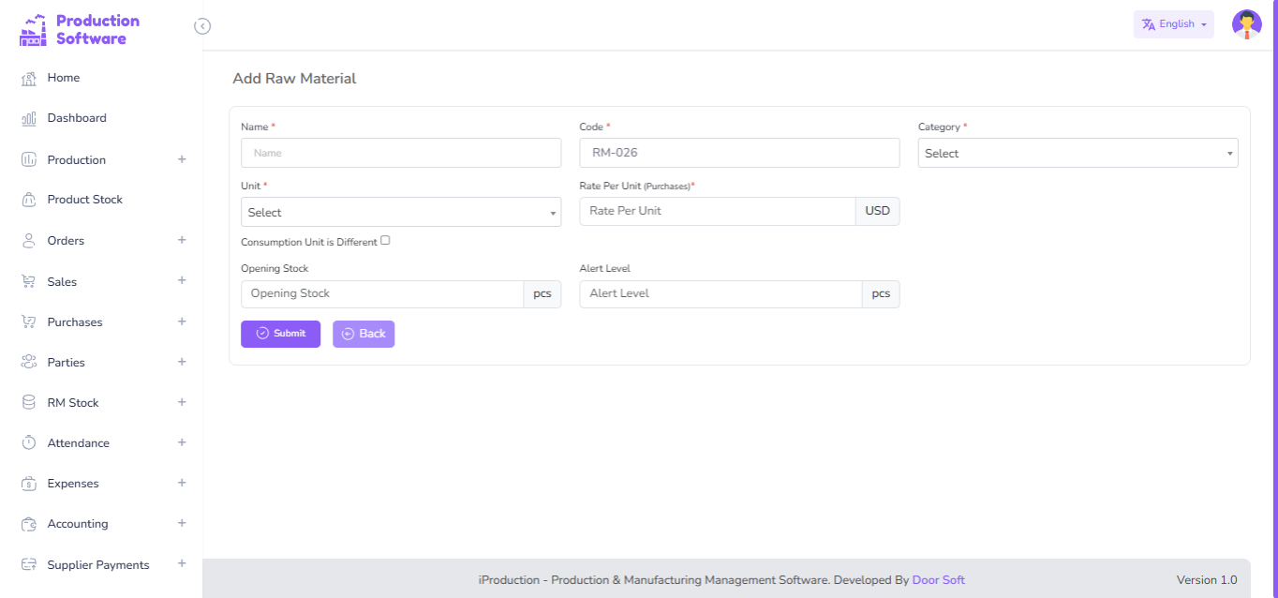Collapse sidebar with the arrow circle icon
This screenshot has height=598, width=1278.
pyautogui.click(x=202, y=26)
